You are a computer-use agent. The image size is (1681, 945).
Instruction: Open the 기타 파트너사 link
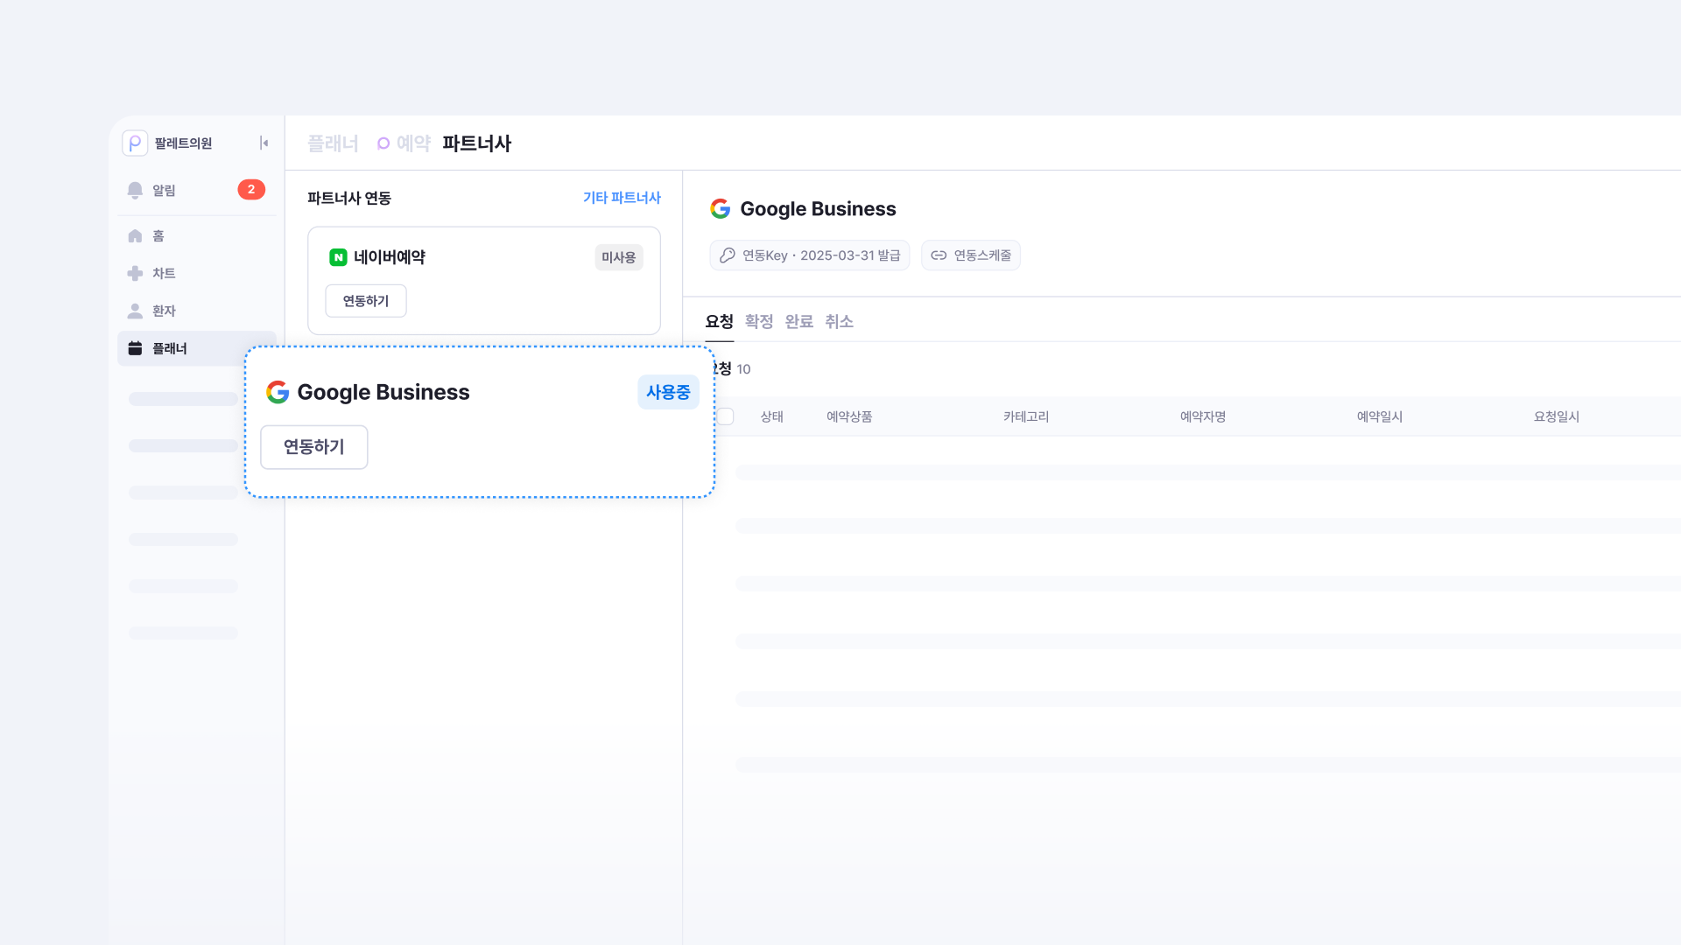pos(622,198)
